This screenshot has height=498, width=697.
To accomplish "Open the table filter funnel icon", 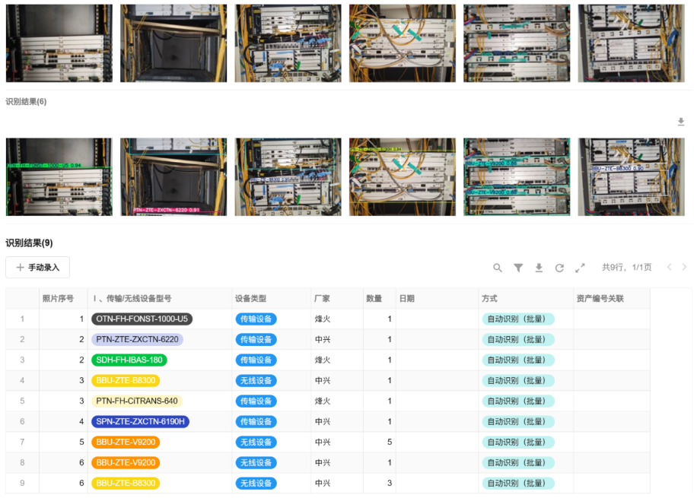I will coord(518,268).
